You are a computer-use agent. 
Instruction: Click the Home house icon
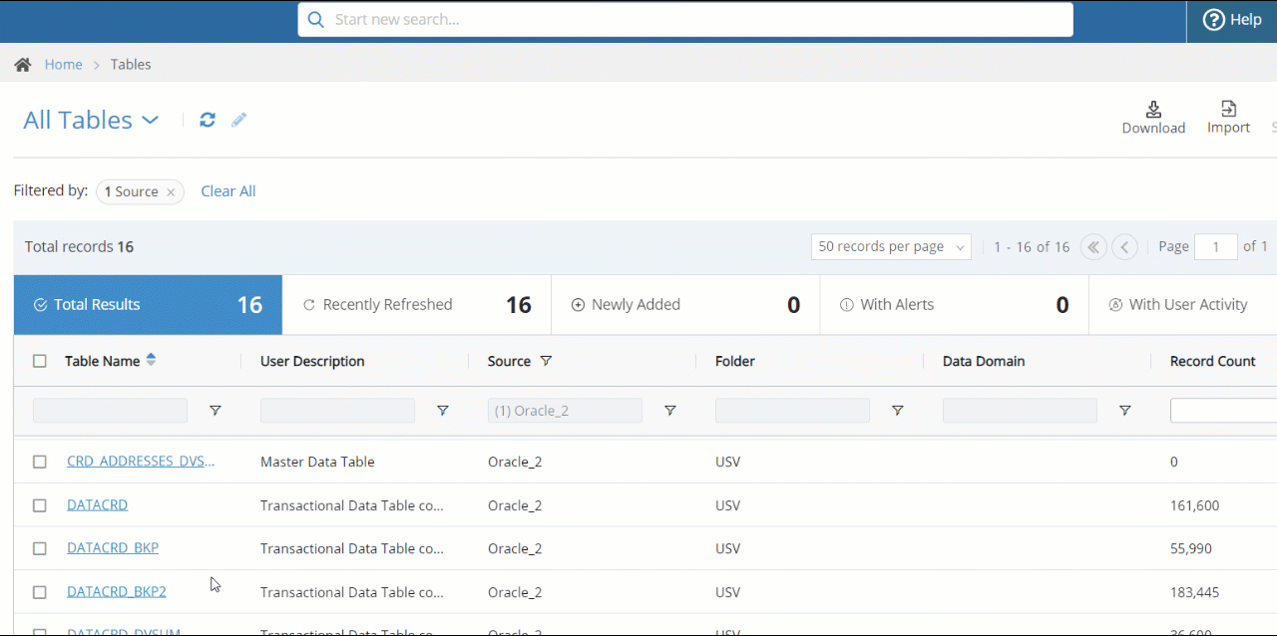(23, 65)
